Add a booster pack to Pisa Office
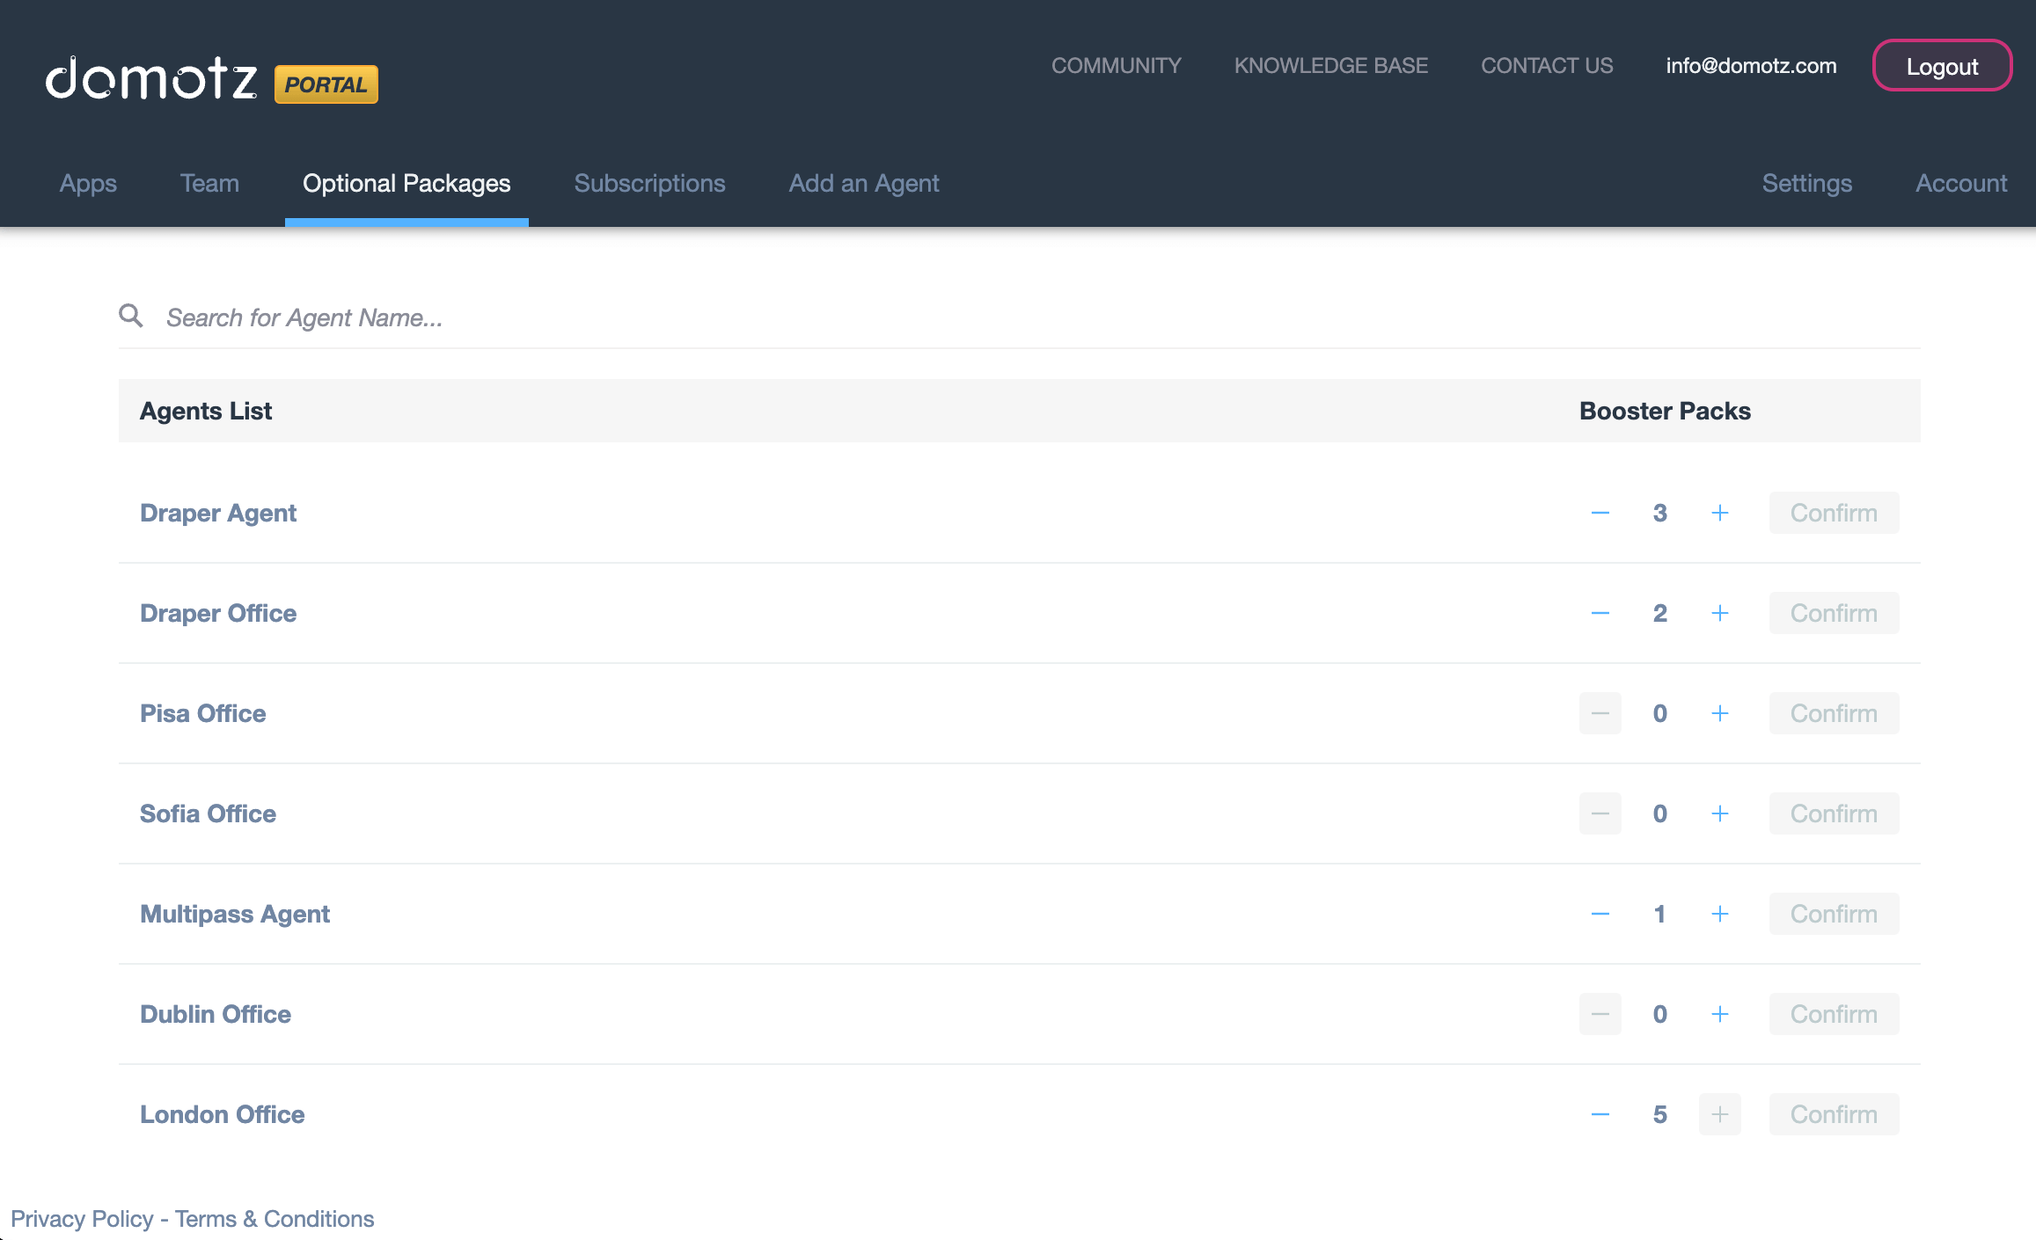The image size is (2036, 1240). (1719, 713)
